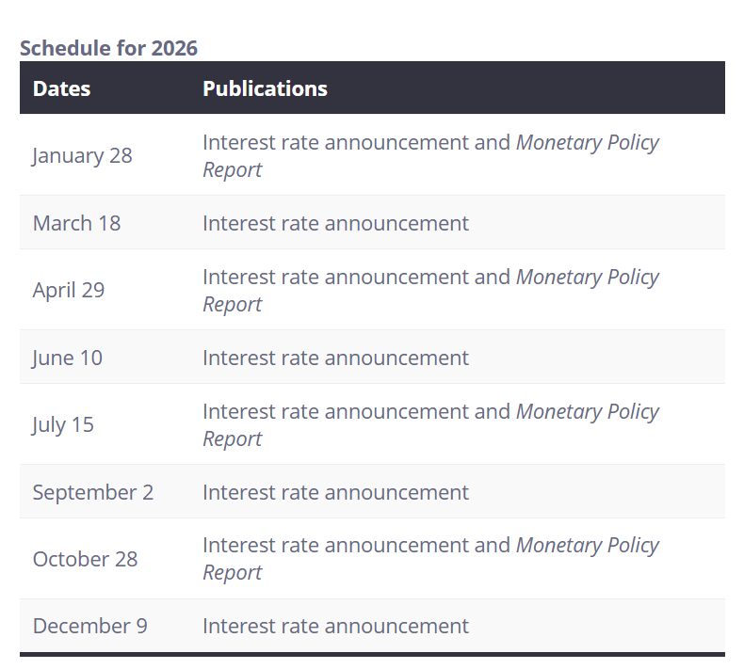Click "Monetary Policy Report" text in April 29 row
The width and height of the screenshot is (744, 669).
click(587, 278)
